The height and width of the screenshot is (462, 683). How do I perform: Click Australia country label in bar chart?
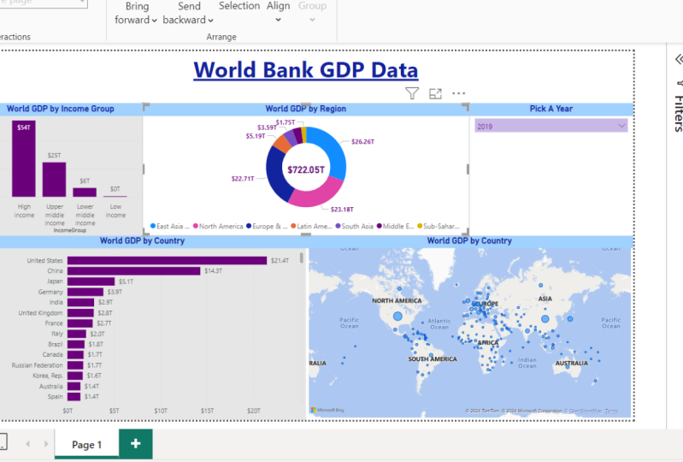(x=51, y=386)
